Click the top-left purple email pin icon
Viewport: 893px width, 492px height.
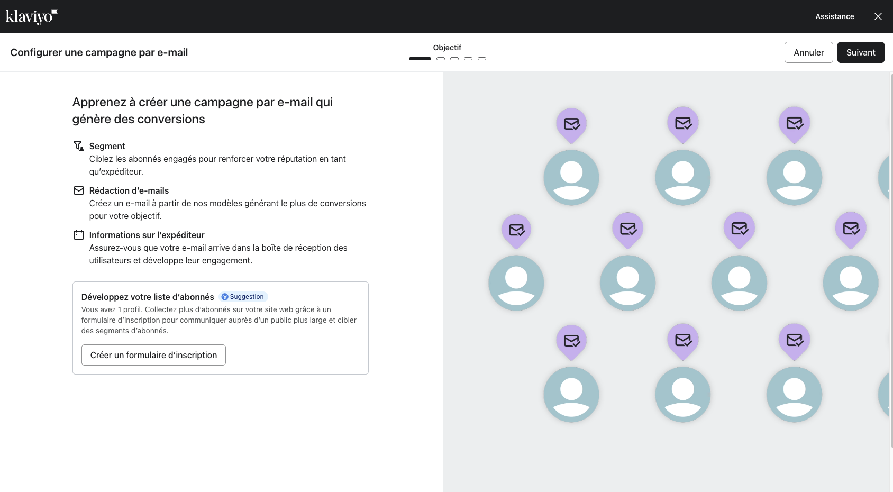(x=571, y=124)
